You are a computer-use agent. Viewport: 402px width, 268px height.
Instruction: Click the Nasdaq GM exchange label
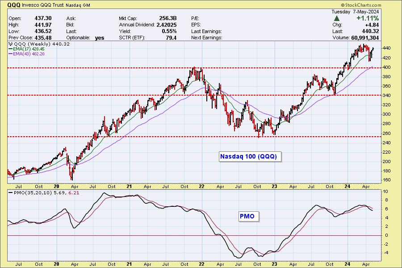[x=78, y=5]
